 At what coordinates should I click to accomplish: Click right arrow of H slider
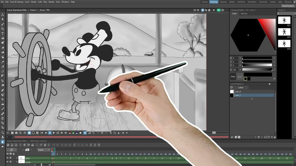(x=274, y=58)
